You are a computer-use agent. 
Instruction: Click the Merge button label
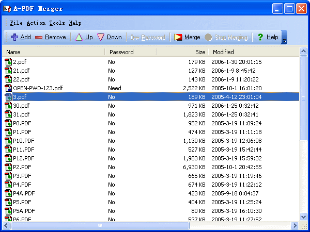(x=192, y=37)
